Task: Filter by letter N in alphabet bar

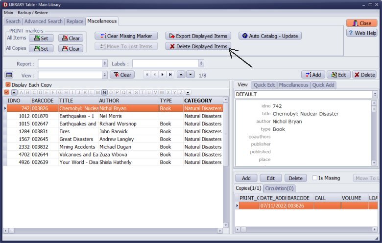Action: (104, 92)
